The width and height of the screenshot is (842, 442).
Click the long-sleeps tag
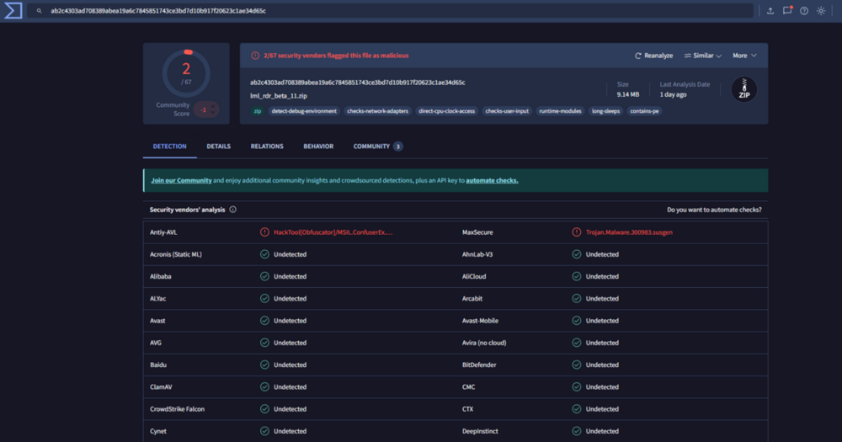coord(605,111)
